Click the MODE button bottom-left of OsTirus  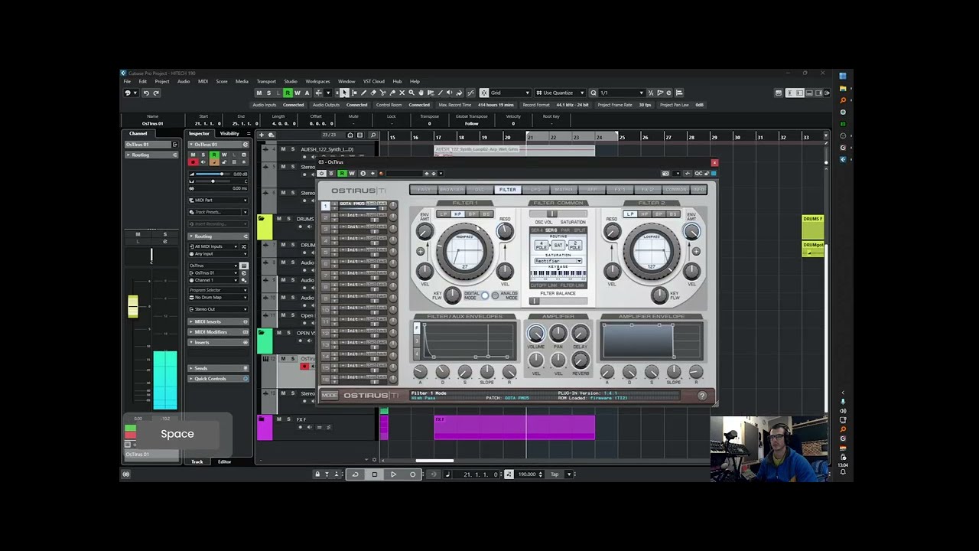coord(330,396)
